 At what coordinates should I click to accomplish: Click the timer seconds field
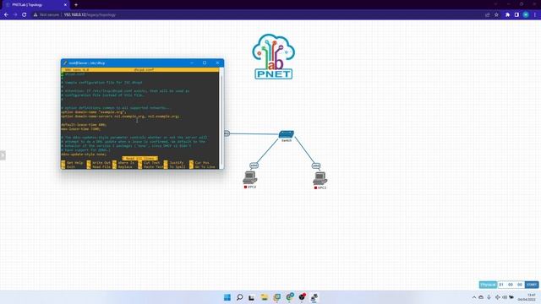(x=520, y=285)
